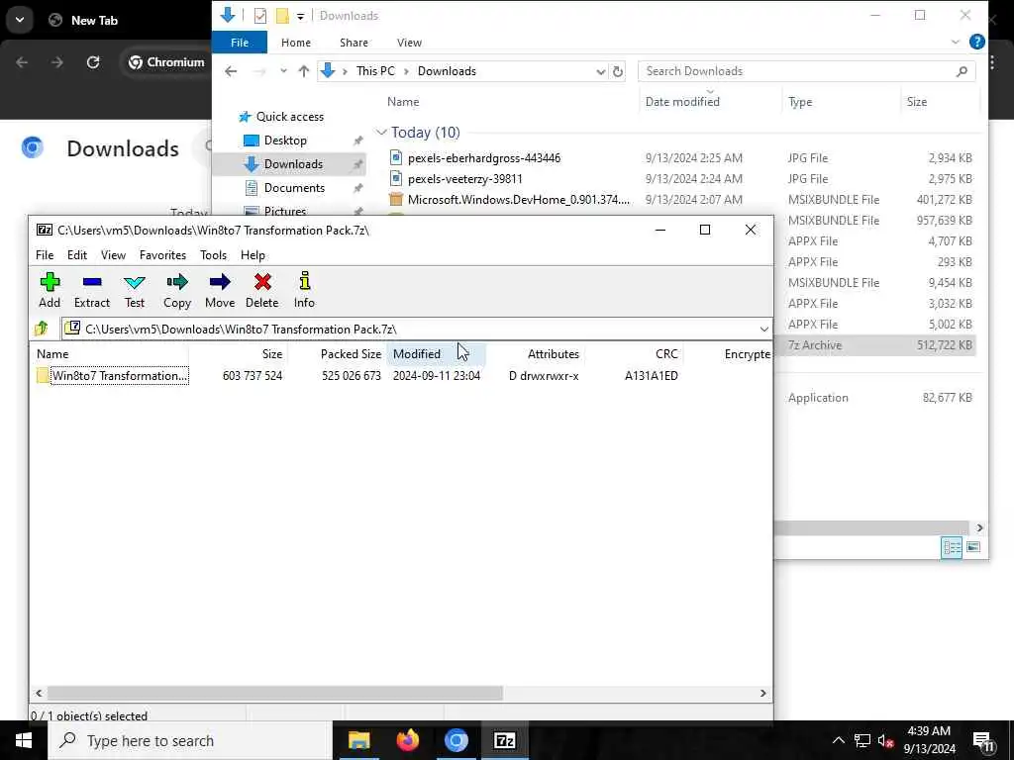Sort by Name column in 7-Zip
The width and height of the screenshot is (1014, 760).
click(x=109, y=354)
